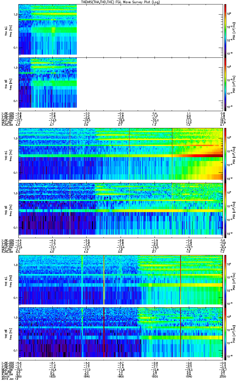The image size is (238, 381).
Task: Click the 1820 time tick label
Action: [x=53, y=376]
